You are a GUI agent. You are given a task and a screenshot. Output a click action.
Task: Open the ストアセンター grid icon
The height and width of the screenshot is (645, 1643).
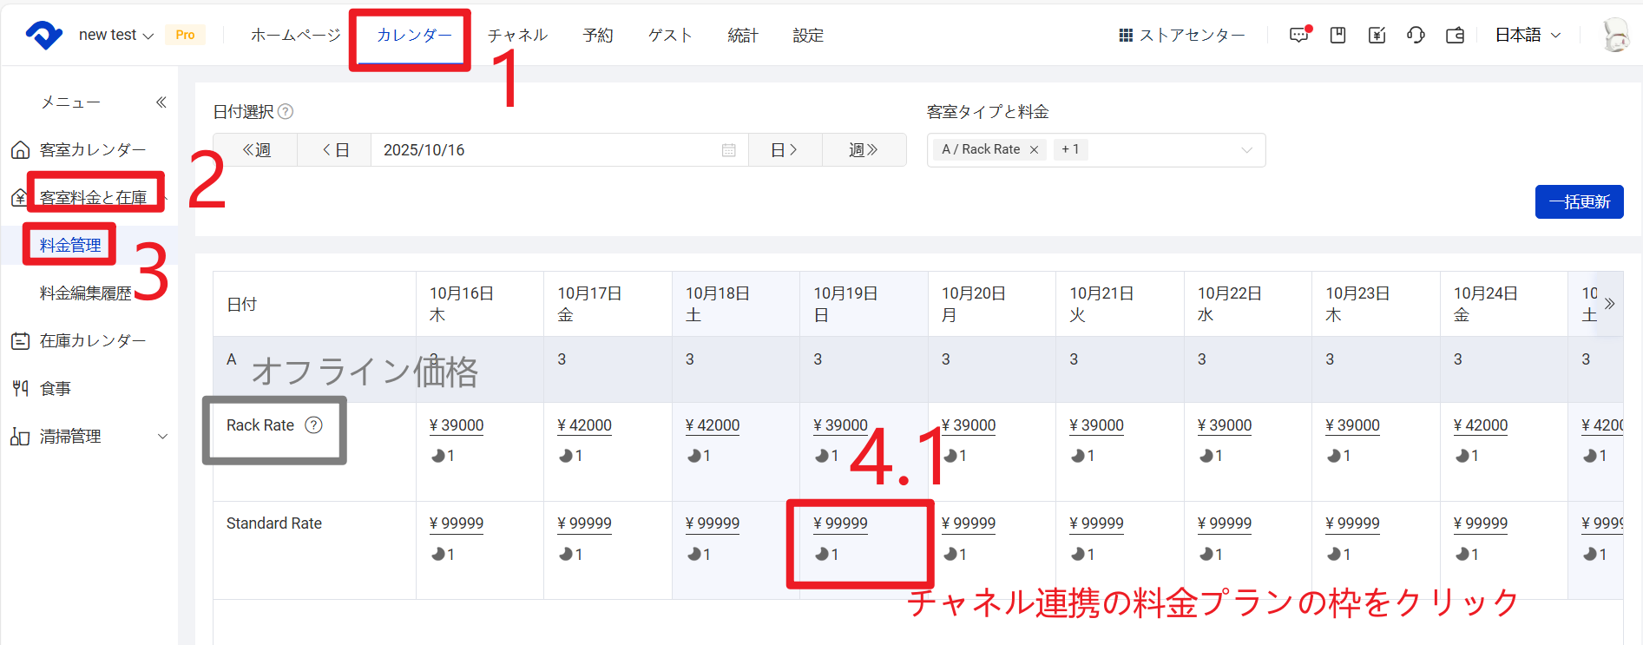pos(1126,36)
